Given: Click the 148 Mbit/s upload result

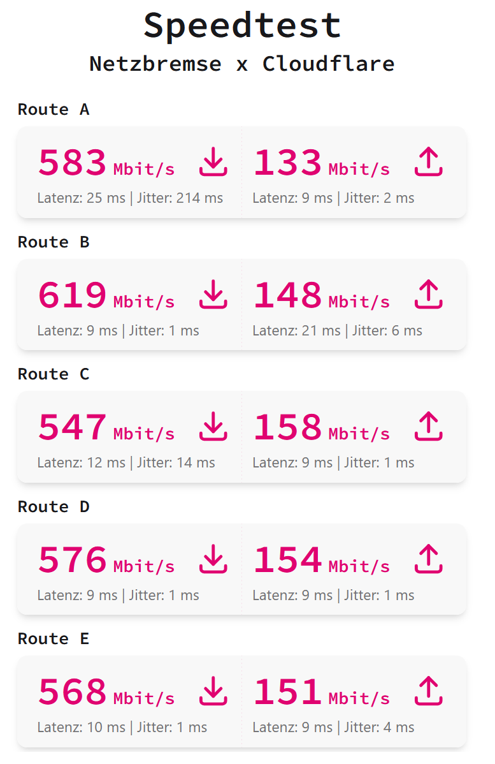Looking at the screenshot, I should (x=322, y=295).
